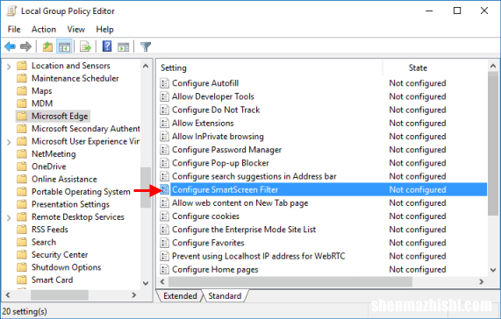The height and width of the screenshot is (319, 501).
Task: Click the Local Group Policy Editor title icon
Action: (11, 11)
